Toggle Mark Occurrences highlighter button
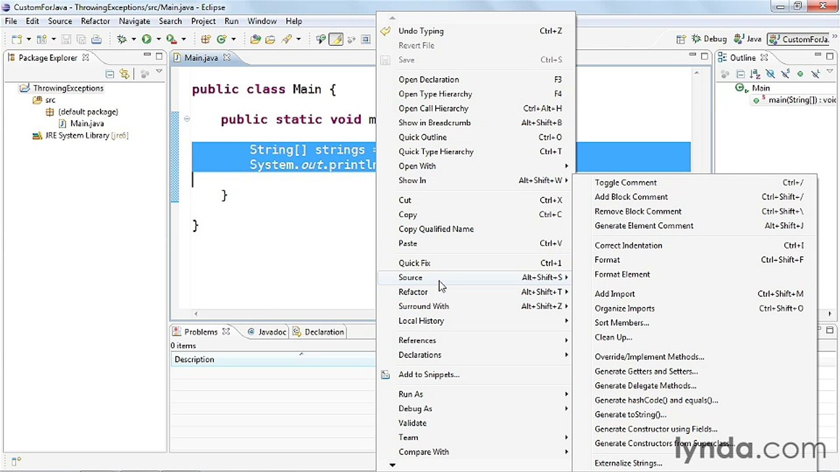This screenshot has height=472, width=840. click(x=337, y=39)
